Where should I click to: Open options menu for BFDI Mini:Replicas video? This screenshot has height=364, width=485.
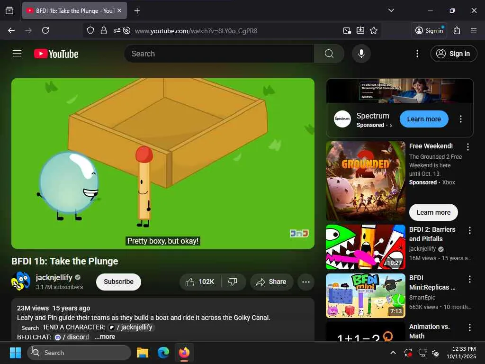point(469,279)
